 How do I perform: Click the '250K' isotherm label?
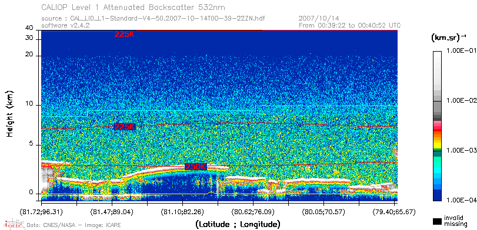[196, 167]
